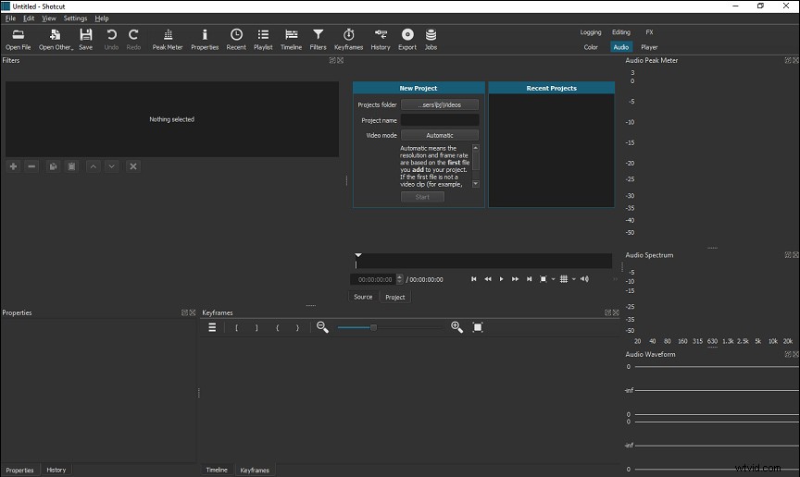Screen dimensions: 800x477
Task: Zoom in keyframes magnifier icon
Action: tap(456, 327)
